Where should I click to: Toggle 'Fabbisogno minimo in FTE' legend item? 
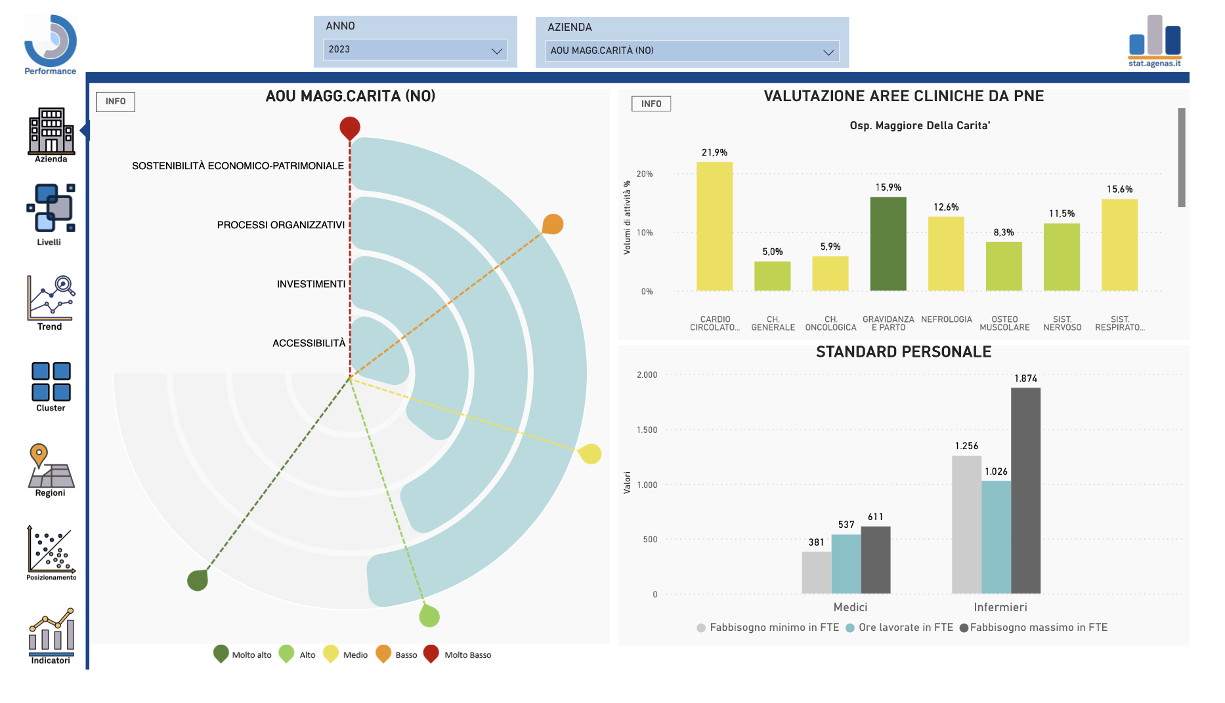[x=768, y=628]
